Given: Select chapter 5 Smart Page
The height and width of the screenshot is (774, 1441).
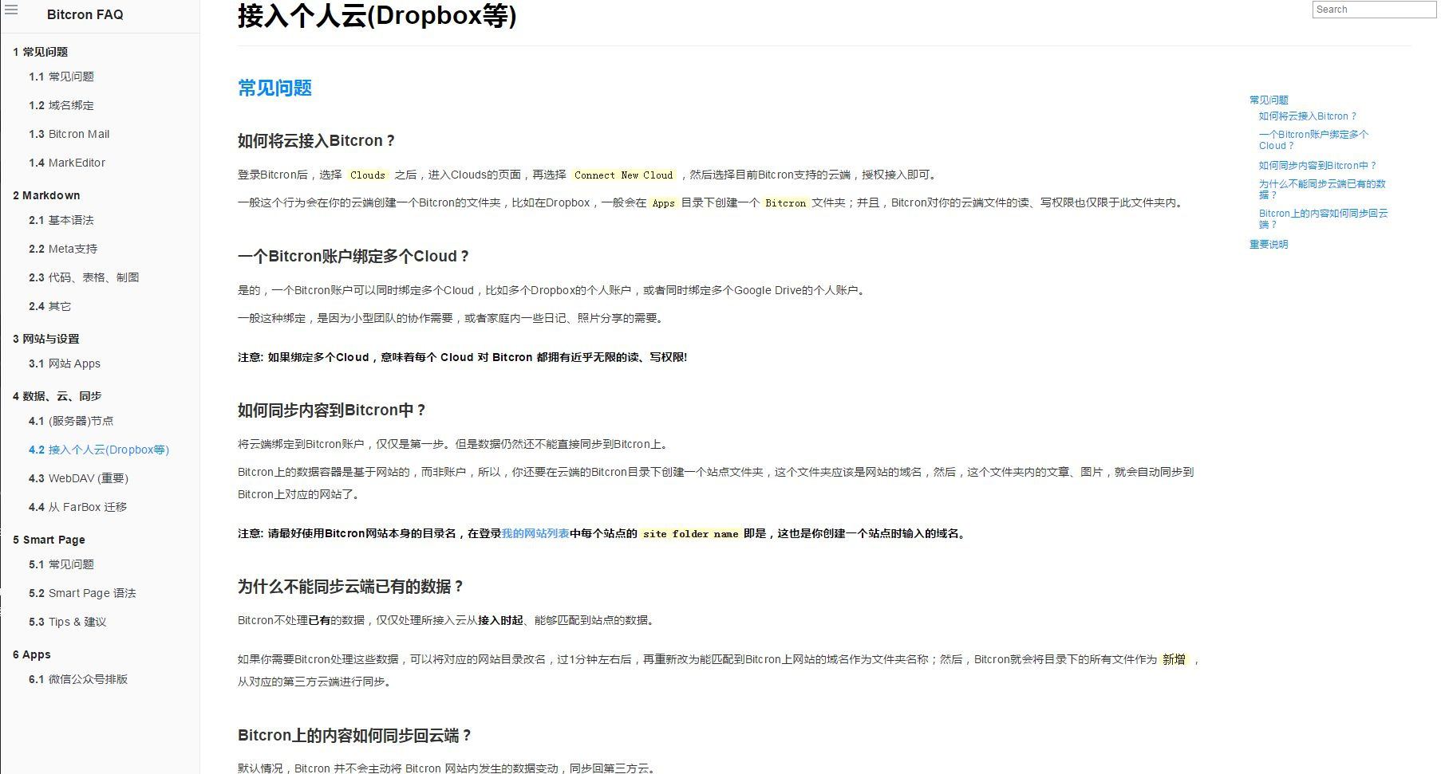Looking at the screenshot, I should click(49, 540).
